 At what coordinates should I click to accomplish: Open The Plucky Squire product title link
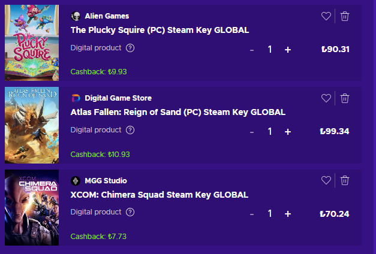(x=160, y=30)
